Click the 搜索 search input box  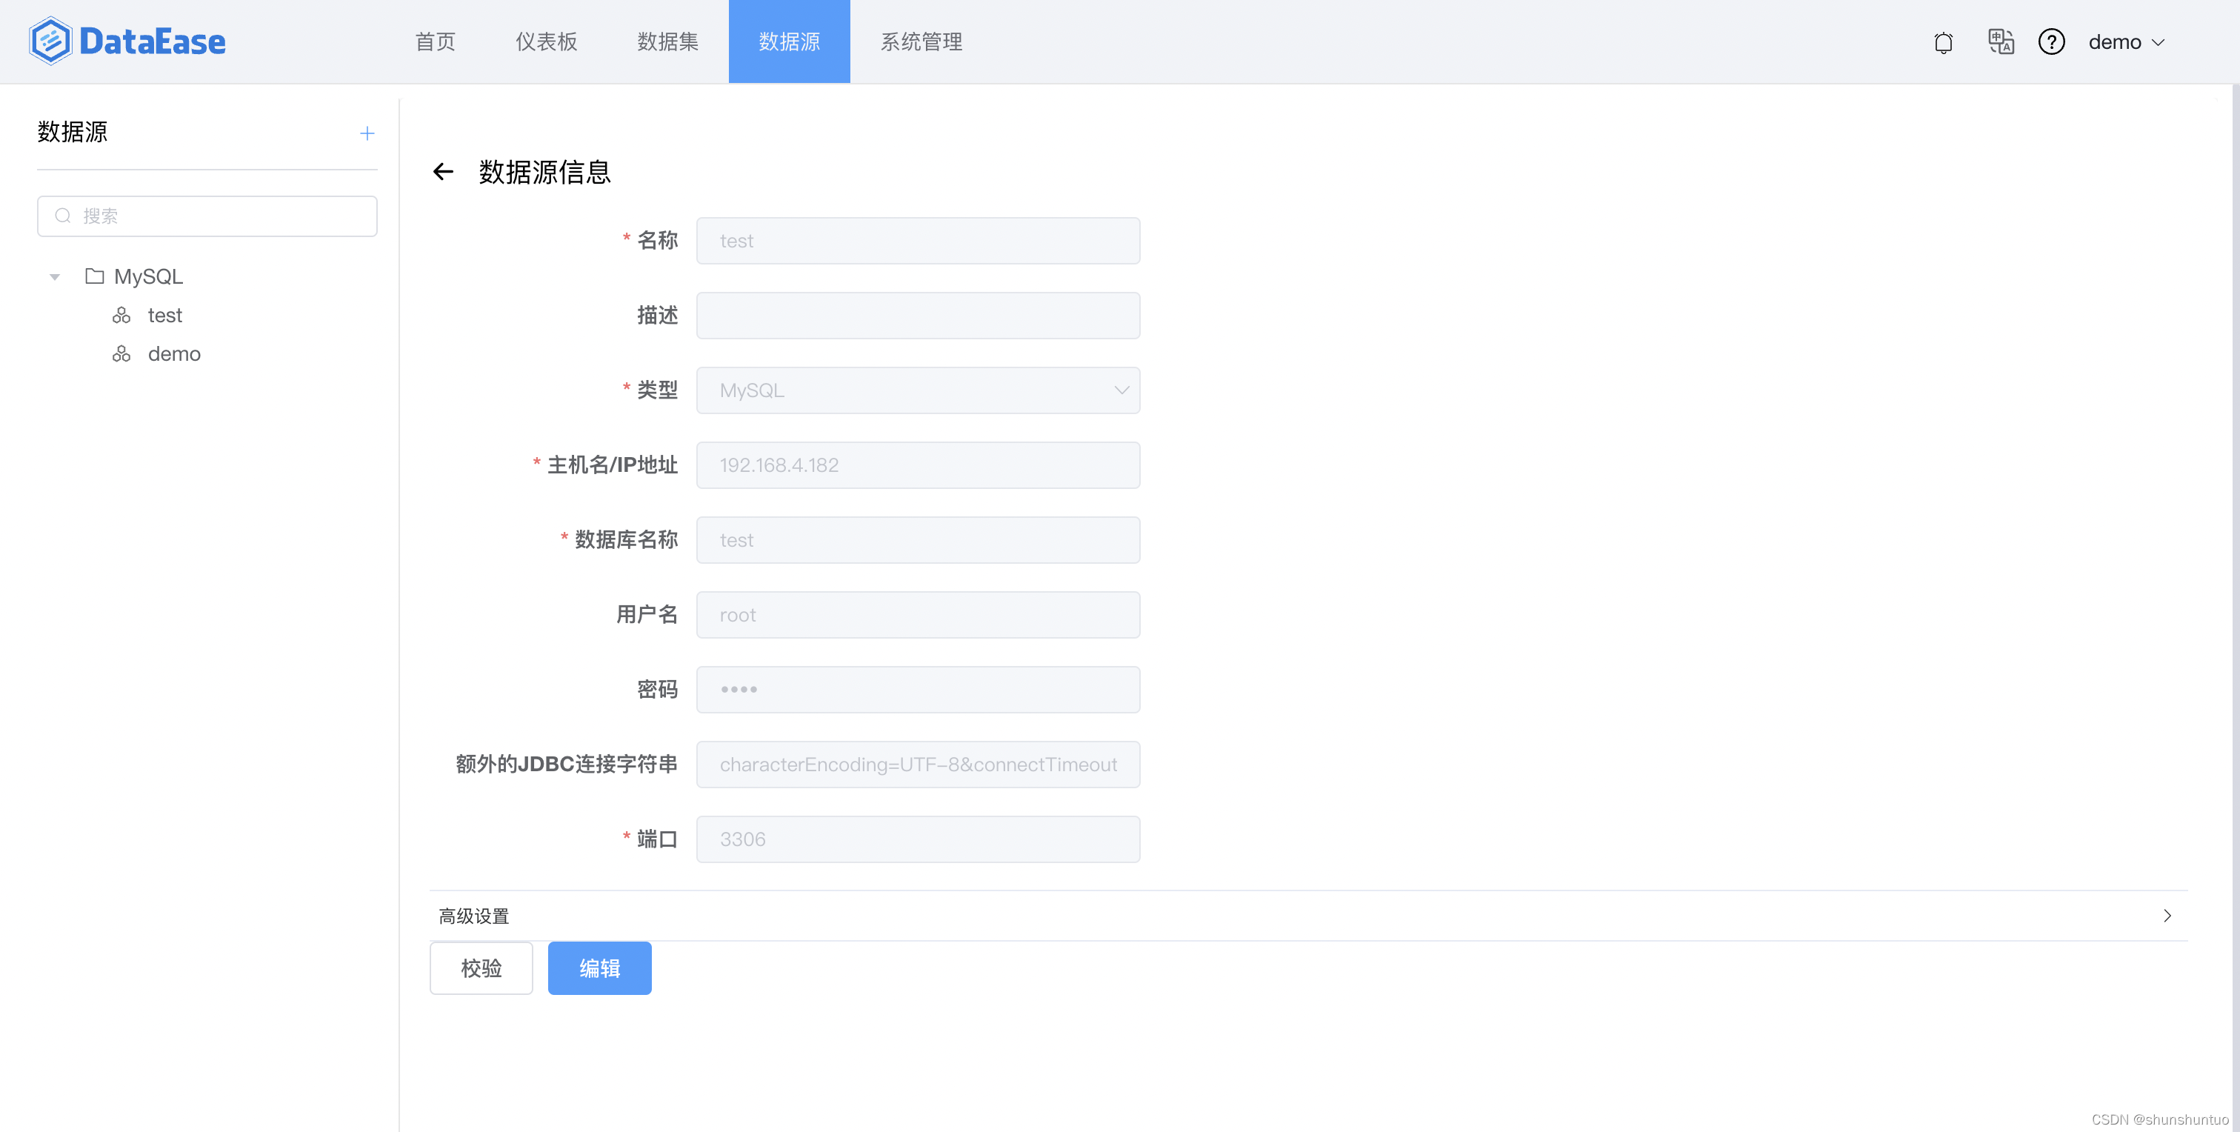207,216
